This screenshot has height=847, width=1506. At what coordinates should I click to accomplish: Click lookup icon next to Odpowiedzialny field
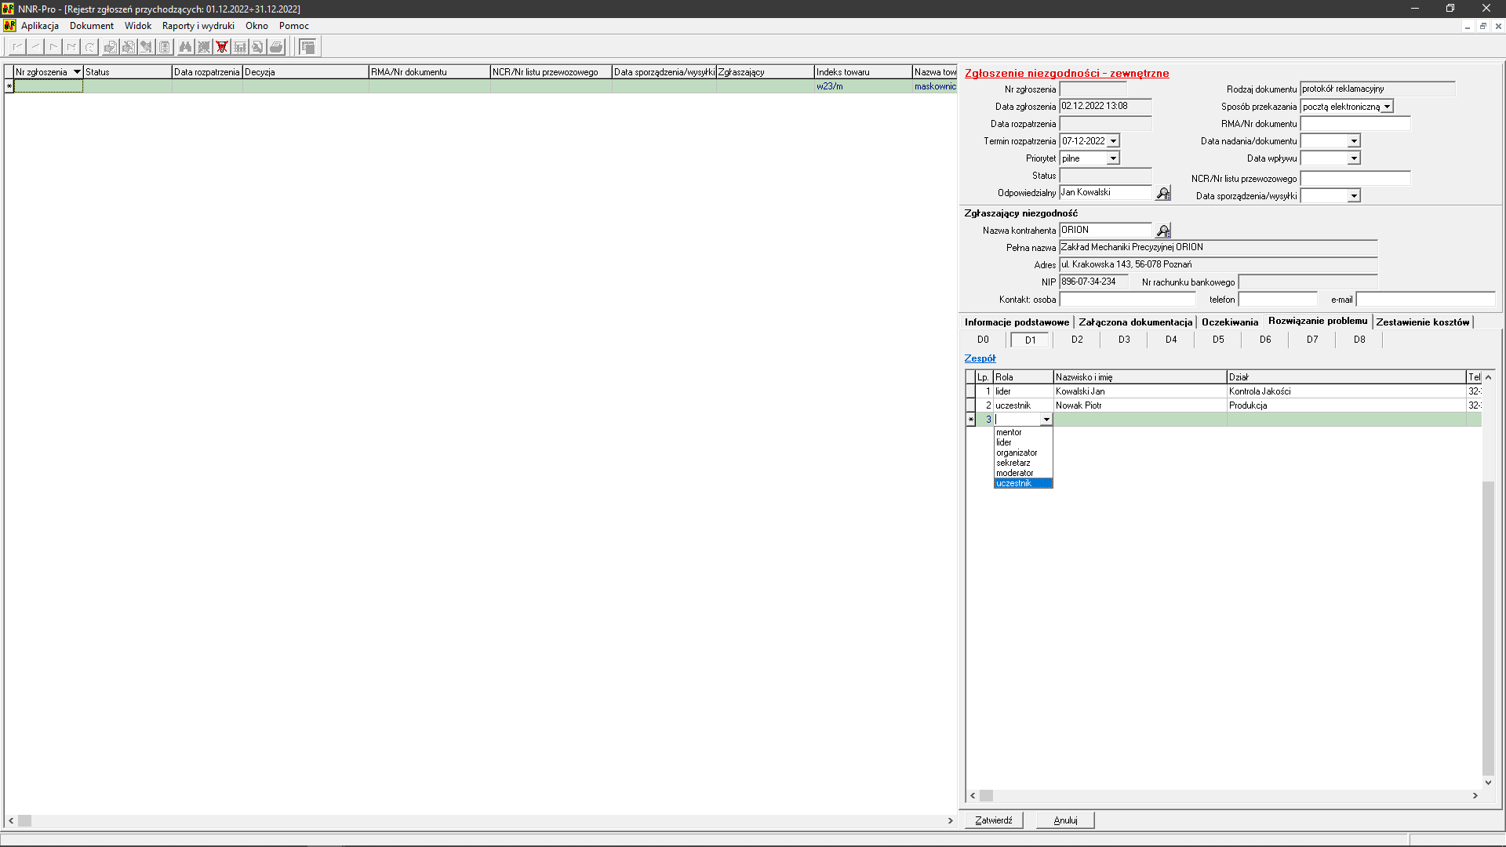(x=1163, y=193)
